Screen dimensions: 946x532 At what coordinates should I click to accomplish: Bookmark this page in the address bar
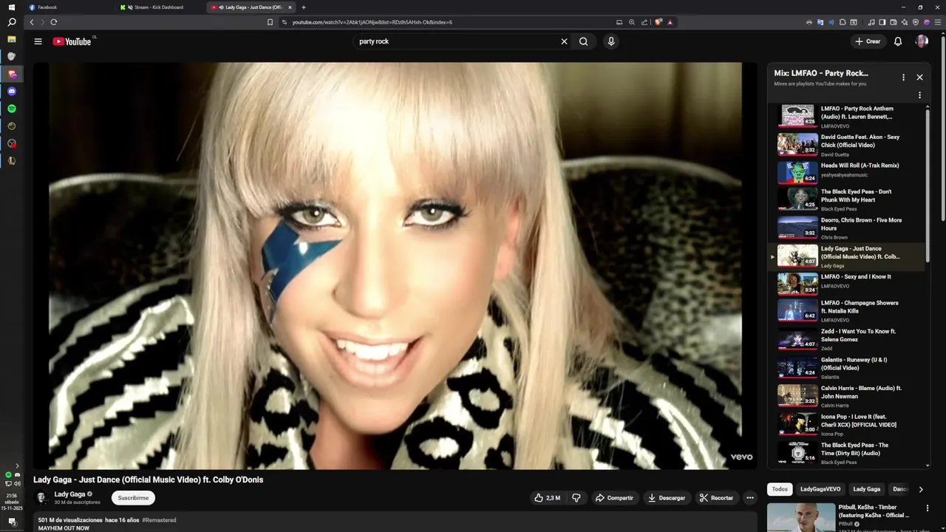[x=270, y=22]
